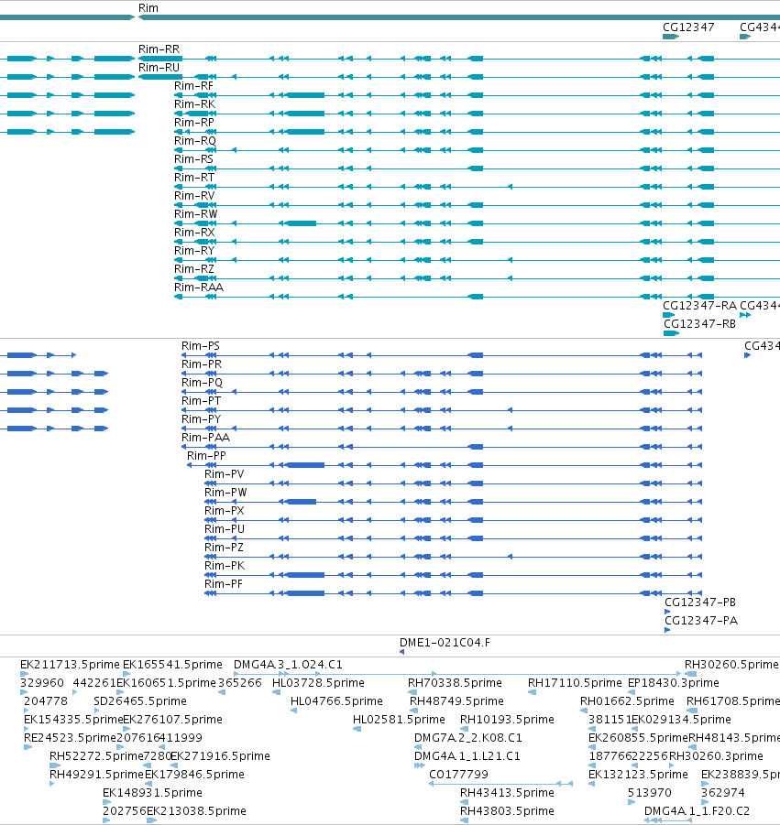Viewport: 780px width, 825px height.
Task: Click the Rim-PY protein label
Action: [202, 419]
